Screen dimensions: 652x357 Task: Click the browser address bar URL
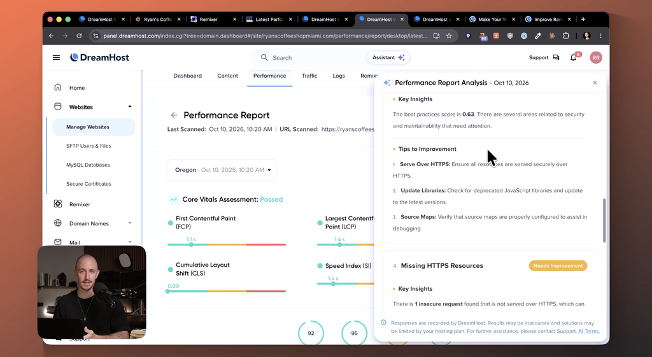(x=265, y=36)
